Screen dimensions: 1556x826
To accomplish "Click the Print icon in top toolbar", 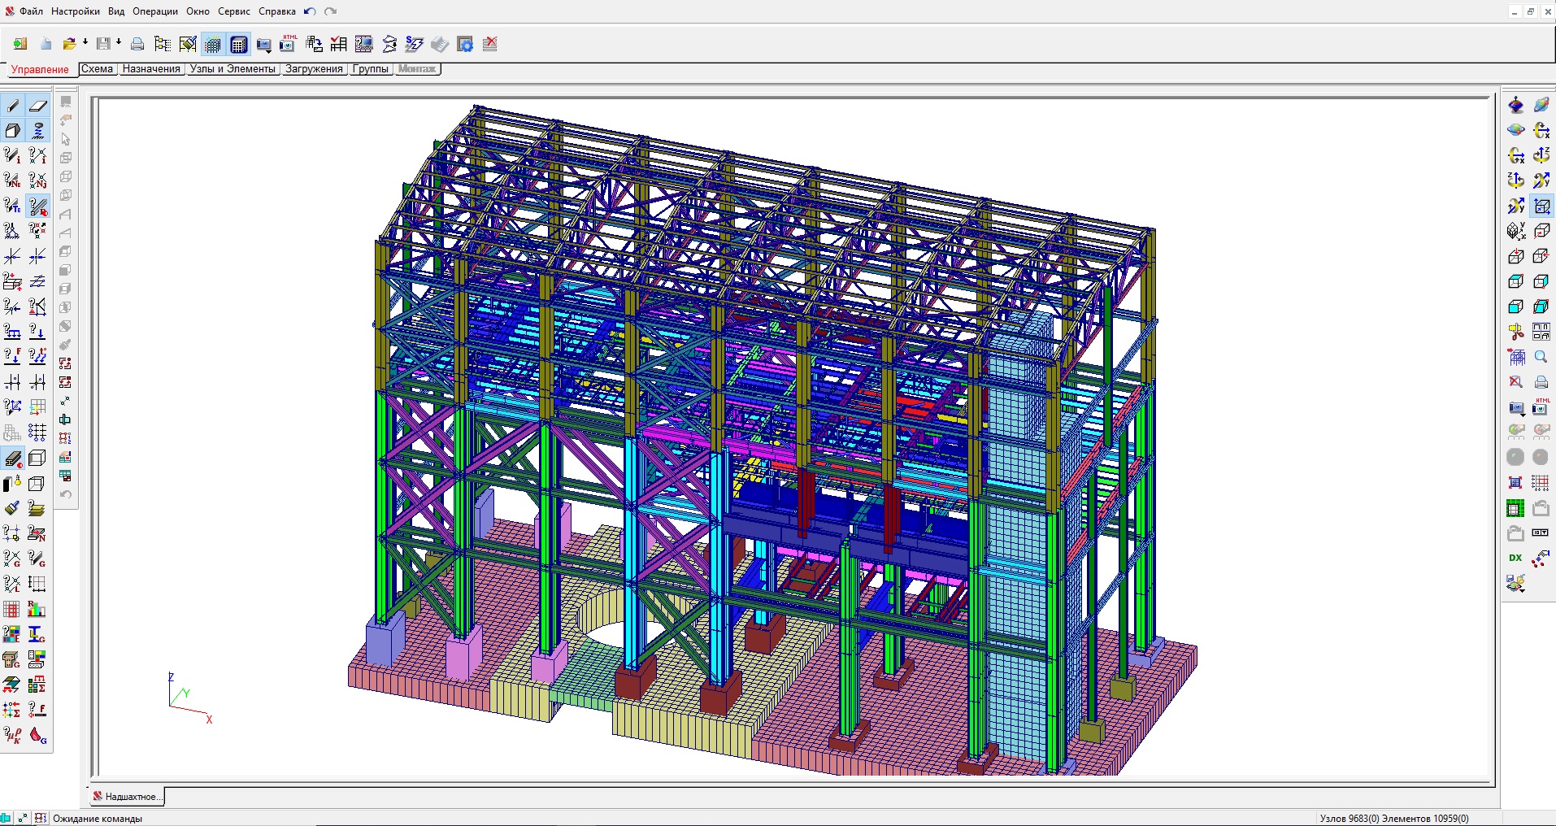I will pos(137,44).
